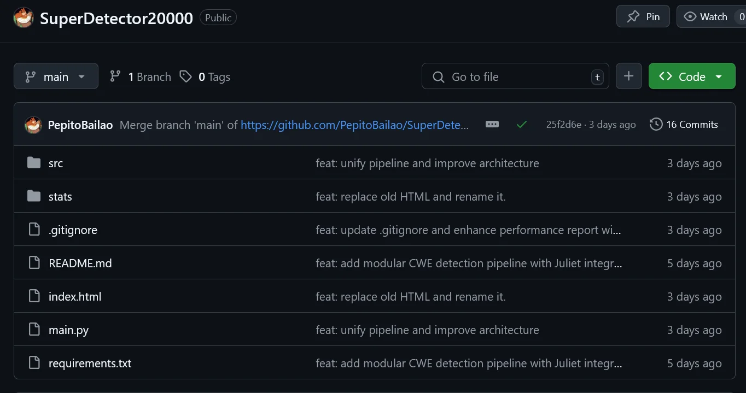Click the stats folder icon
Viewport: 746px width, 393px height.
[x=34, y=196]
